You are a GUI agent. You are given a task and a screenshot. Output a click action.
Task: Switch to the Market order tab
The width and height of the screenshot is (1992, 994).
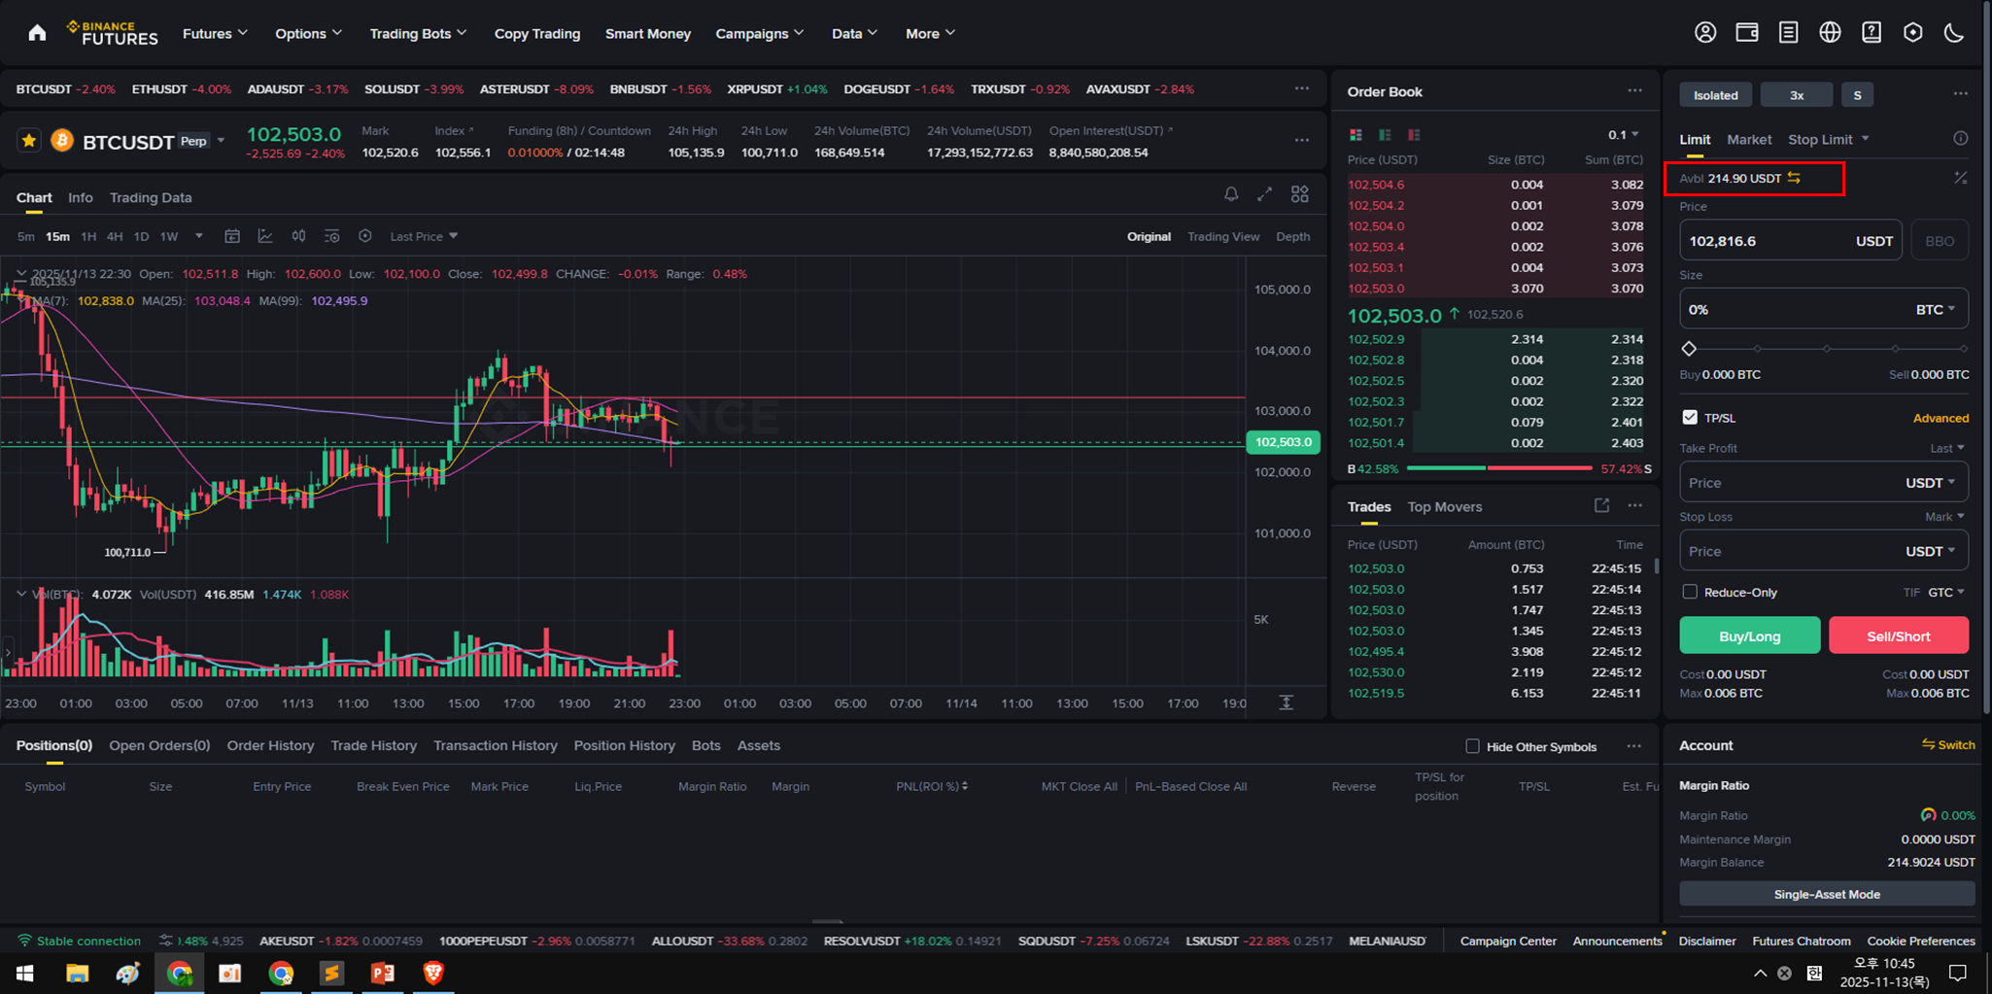tap(1749, 139)
